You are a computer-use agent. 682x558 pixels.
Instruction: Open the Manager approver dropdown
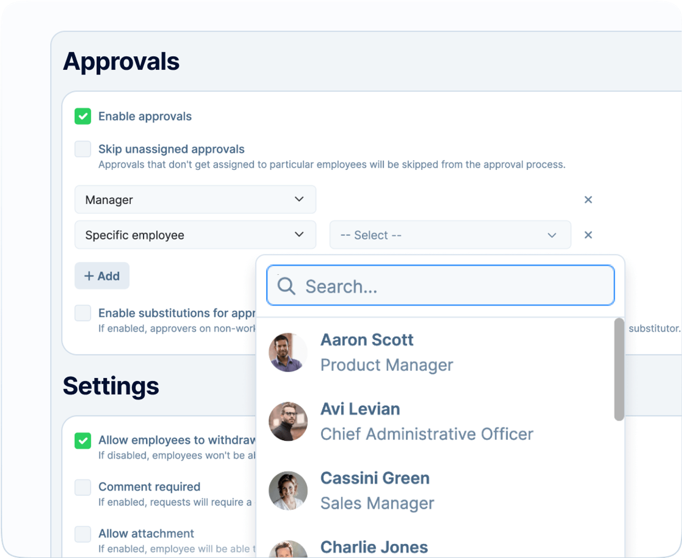pos(195,200)
